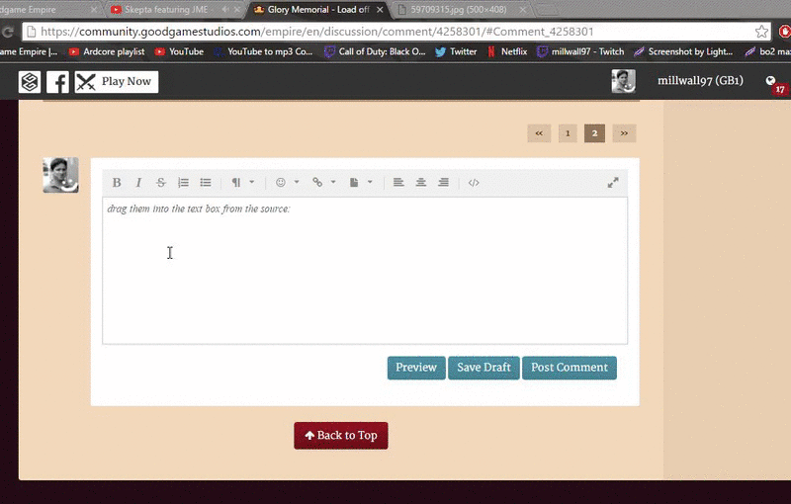791x504 pixels.
Task: Toggle HTML code view
Action: 474,183
